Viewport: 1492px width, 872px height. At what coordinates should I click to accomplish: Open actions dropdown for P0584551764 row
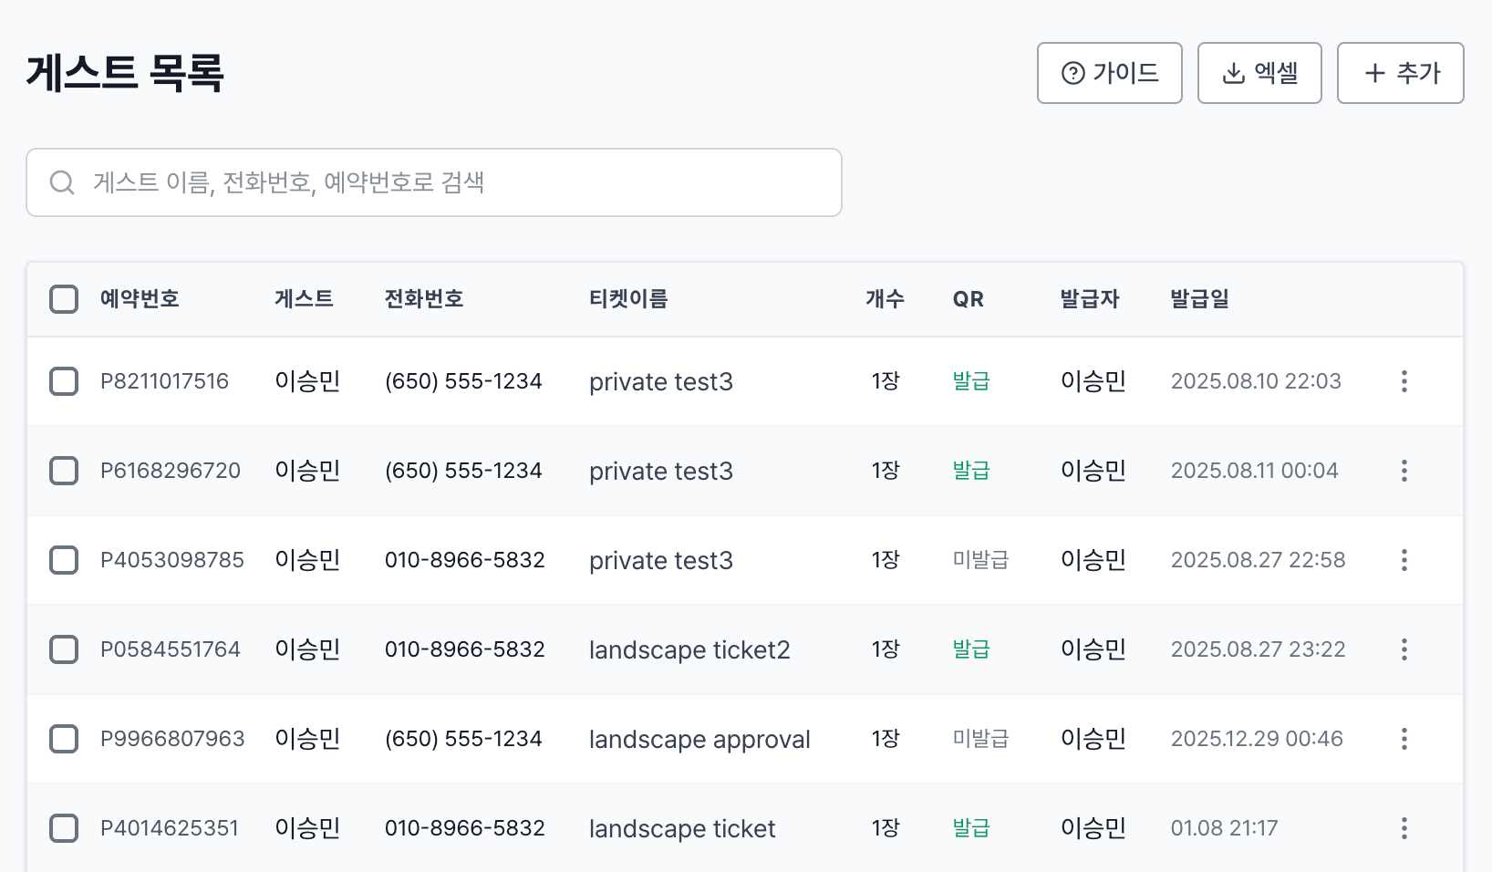(1404, 649)
